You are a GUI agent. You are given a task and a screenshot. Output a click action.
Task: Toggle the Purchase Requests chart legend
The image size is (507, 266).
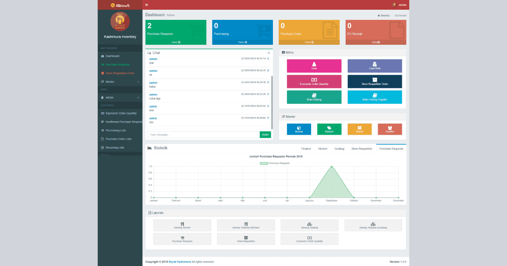coord(275,163)
